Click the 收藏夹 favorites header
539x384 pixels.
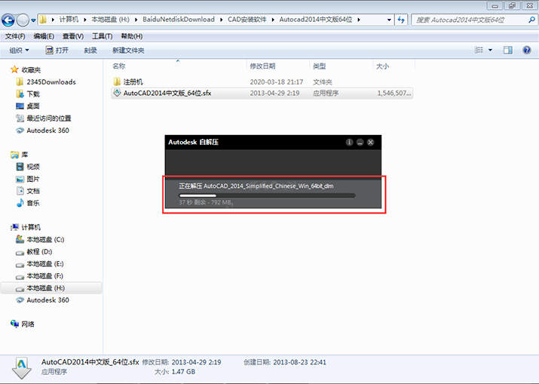26,70
